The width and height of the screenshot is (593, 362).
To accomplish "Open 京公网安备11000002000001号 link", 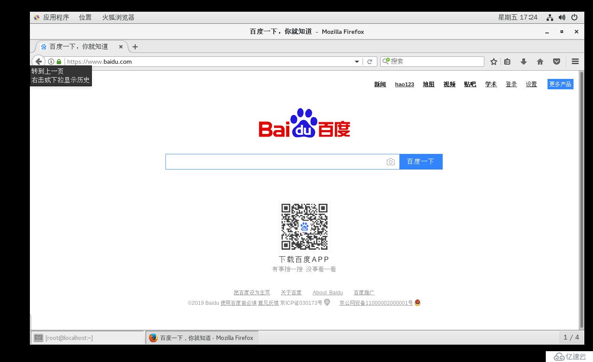I will point(376,303).
